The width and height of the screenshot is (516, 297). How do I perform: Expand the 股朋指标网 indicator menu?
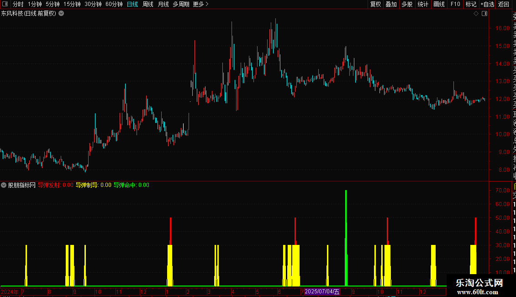pos(4,185)
